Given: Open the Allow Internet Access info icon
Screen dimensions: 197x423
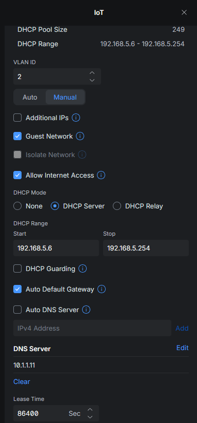Looking at the screenshot, I should (101, 176).
